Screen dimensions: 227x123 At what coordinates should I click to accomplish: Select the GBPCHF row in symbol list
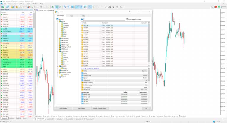[114, 56]
